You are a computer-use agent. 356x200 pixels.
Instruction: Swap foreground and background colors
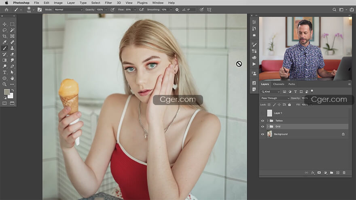(x=13, y=90)
